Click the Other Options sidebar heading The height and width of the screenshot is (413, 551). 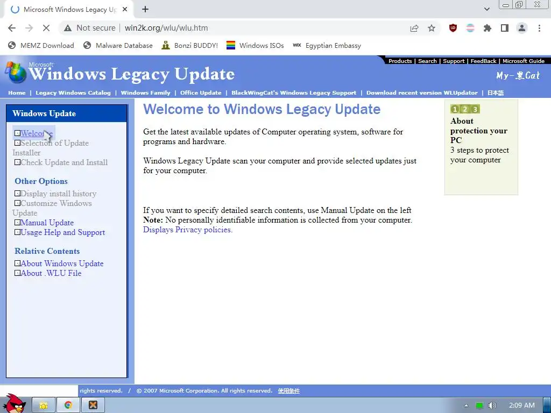point(41,181)
